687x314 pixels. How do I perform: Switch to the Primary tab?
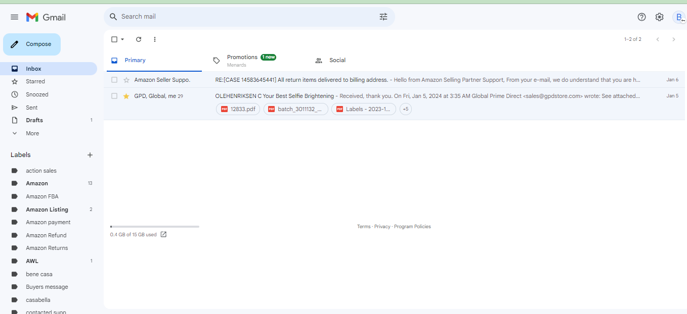(154, 61)
